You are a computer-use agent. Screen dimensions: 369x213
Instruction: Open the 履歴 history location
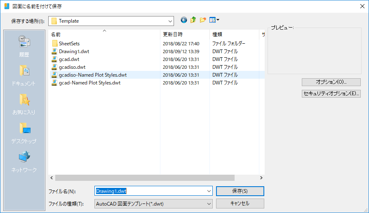coord(24,47)
